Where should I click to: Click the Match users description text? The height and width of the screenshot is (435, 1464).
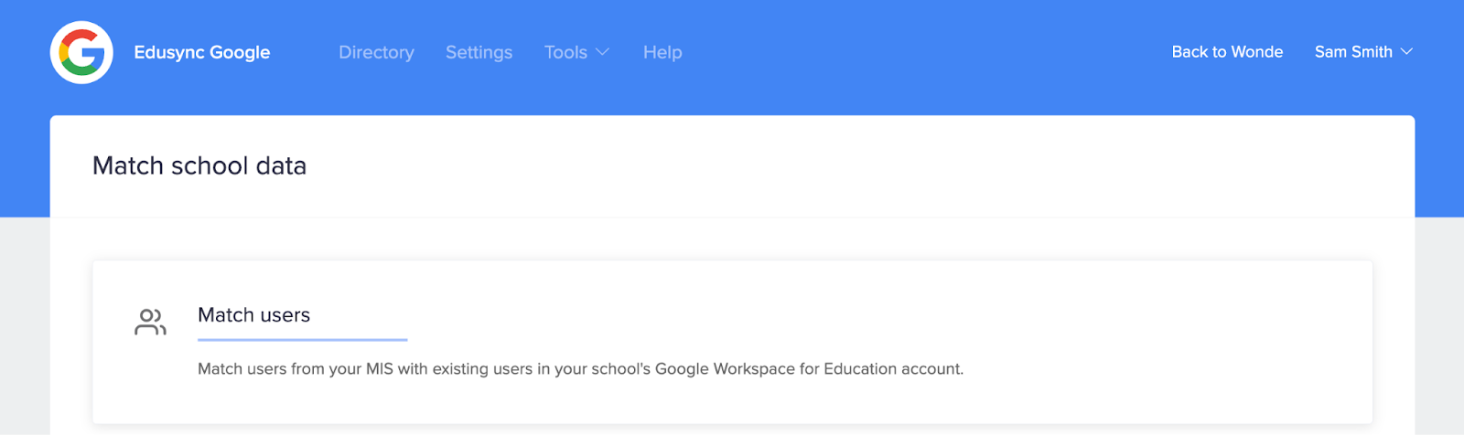tap(580, 369)
